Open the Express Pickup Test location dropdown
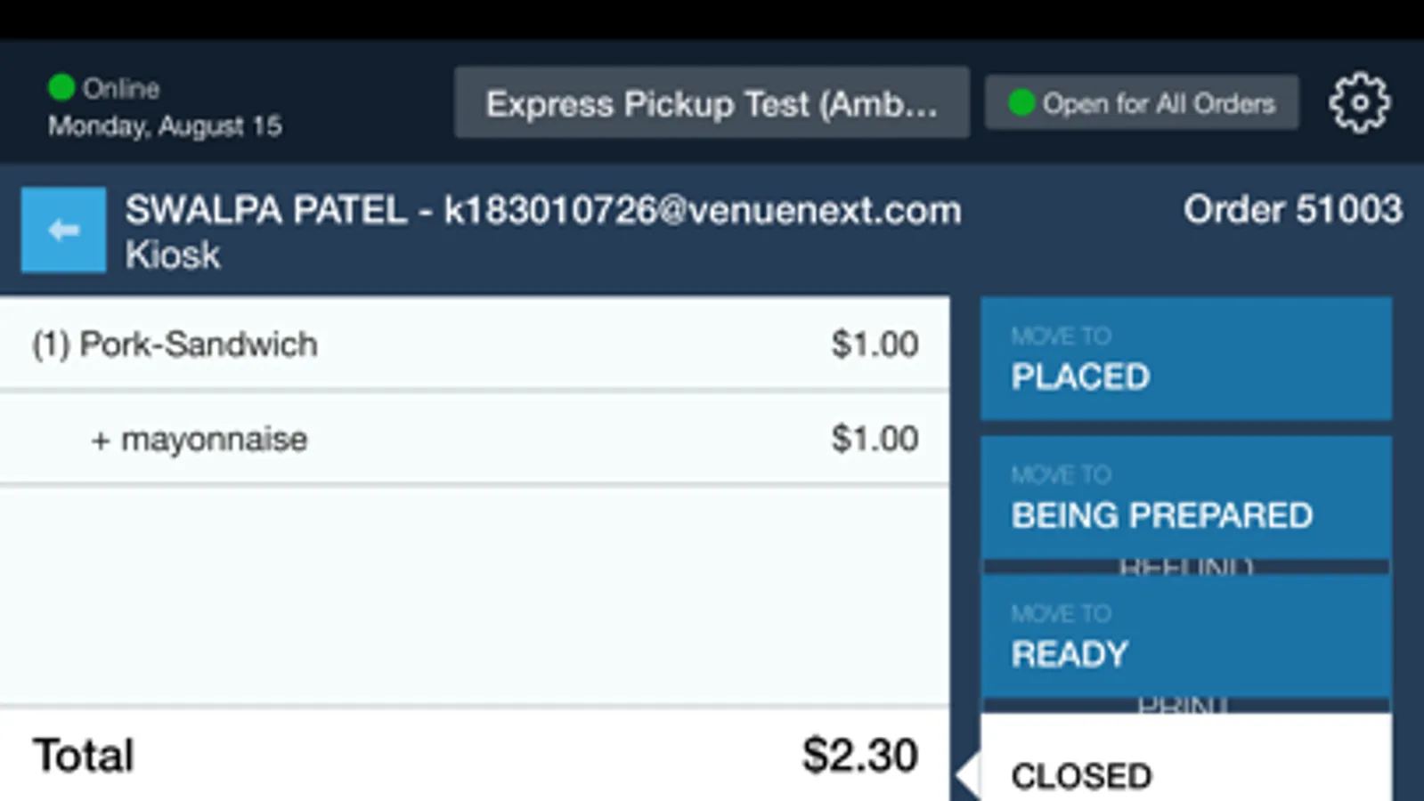1424x801 pixels. (711, 103)
